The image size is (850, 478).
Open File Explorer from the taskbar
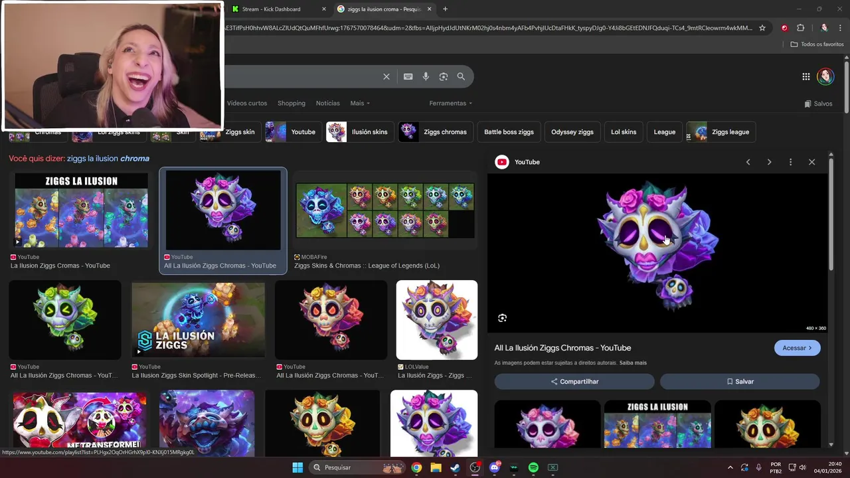[x=436, y=467]
